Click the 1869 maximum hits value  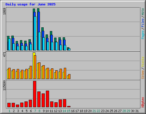click(x=4, y=11)
